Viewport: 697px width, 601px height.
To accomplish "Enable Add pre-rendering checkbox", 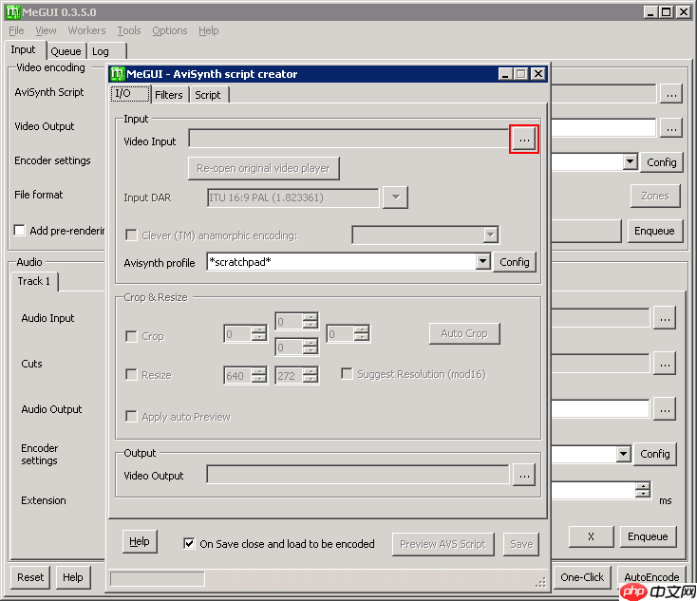I will pyautogui.click(x=20, y=231).
